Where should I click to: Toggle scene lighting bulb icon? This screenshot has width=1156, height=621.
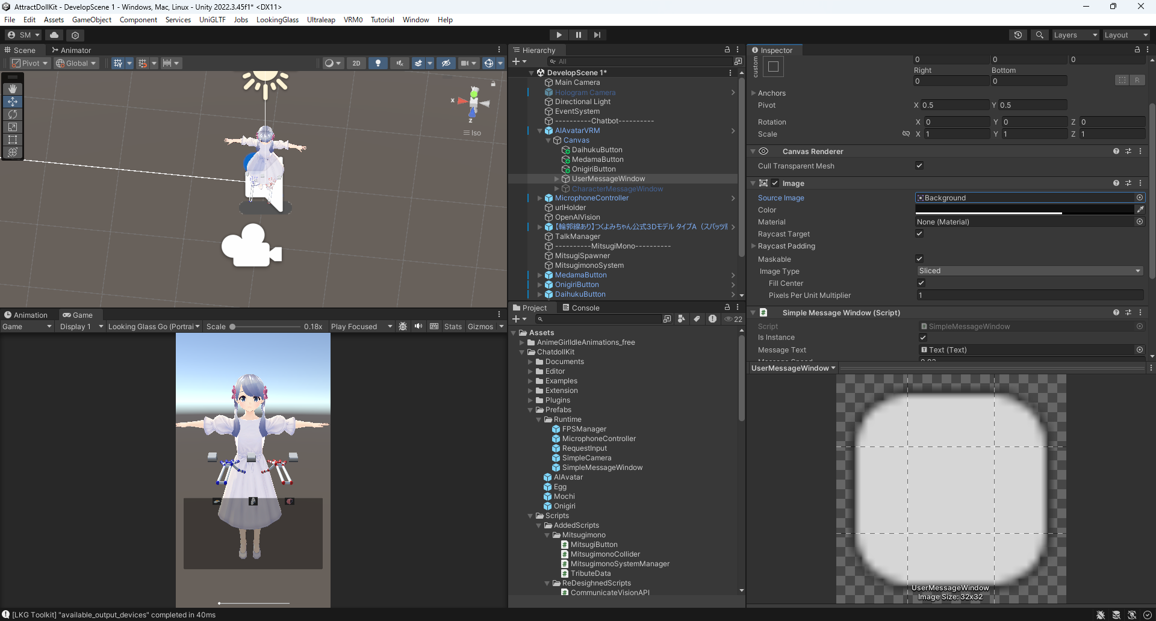click(378, 63)
